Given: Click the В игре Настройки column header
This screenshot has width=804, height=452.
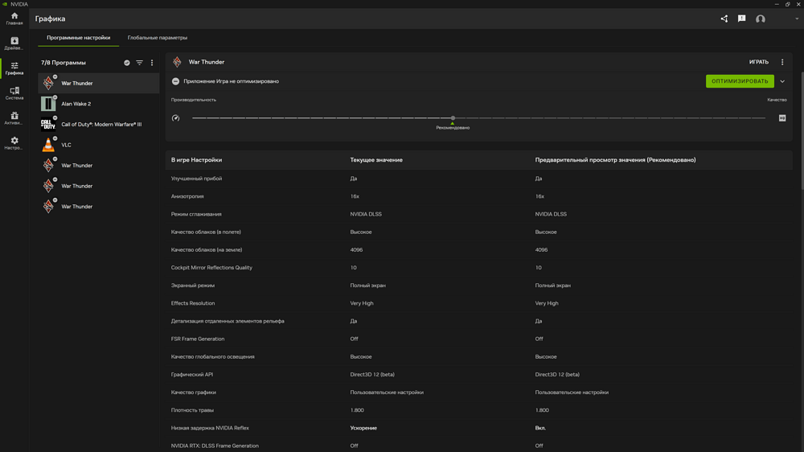Looking at the screenshot, I should coord(196,160).
